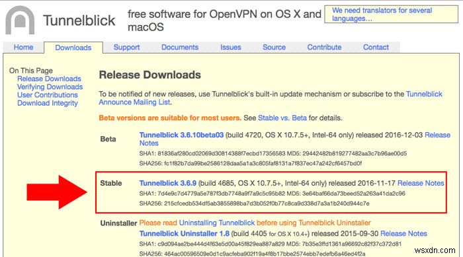Screen dimensions: 463x257
Task: Click the 'Uninstaller' row label
Action: point(118,223)
